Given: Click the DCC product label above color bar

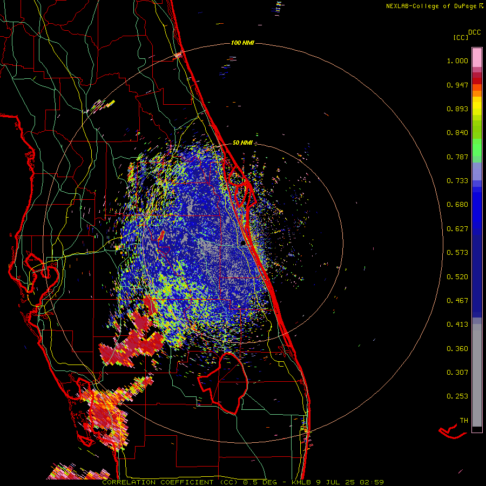Looking at the screenshot, I should (474, 32).
